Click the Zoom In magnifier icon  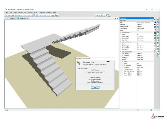tap(97, 16)
